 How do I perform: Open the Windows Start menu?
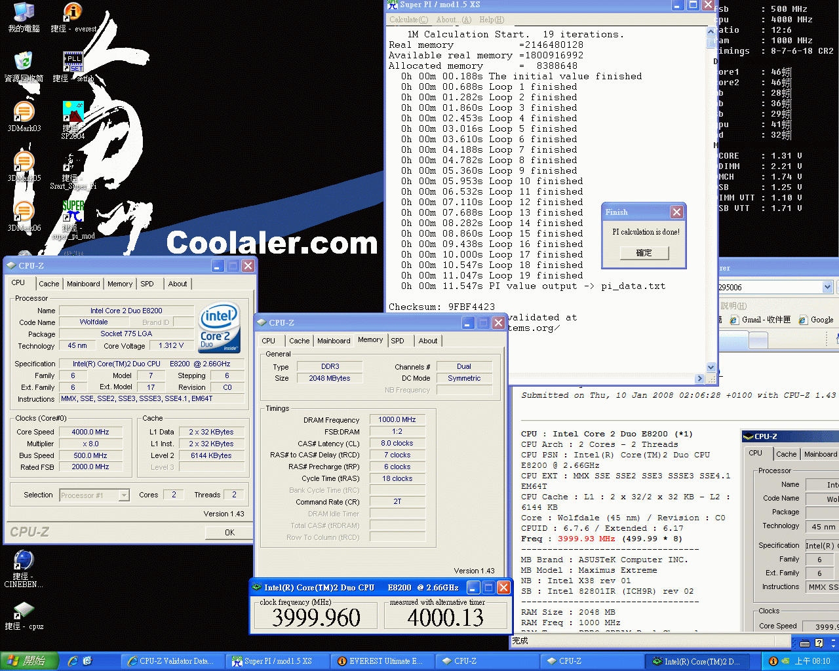point(29,661)
